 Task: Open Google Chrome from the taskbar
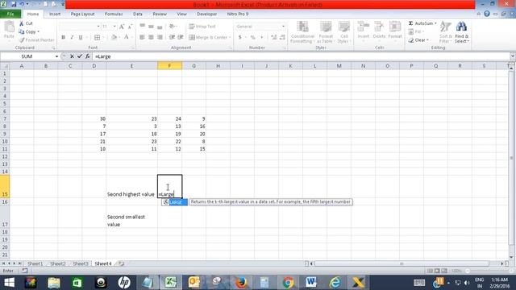click(288, 283)
